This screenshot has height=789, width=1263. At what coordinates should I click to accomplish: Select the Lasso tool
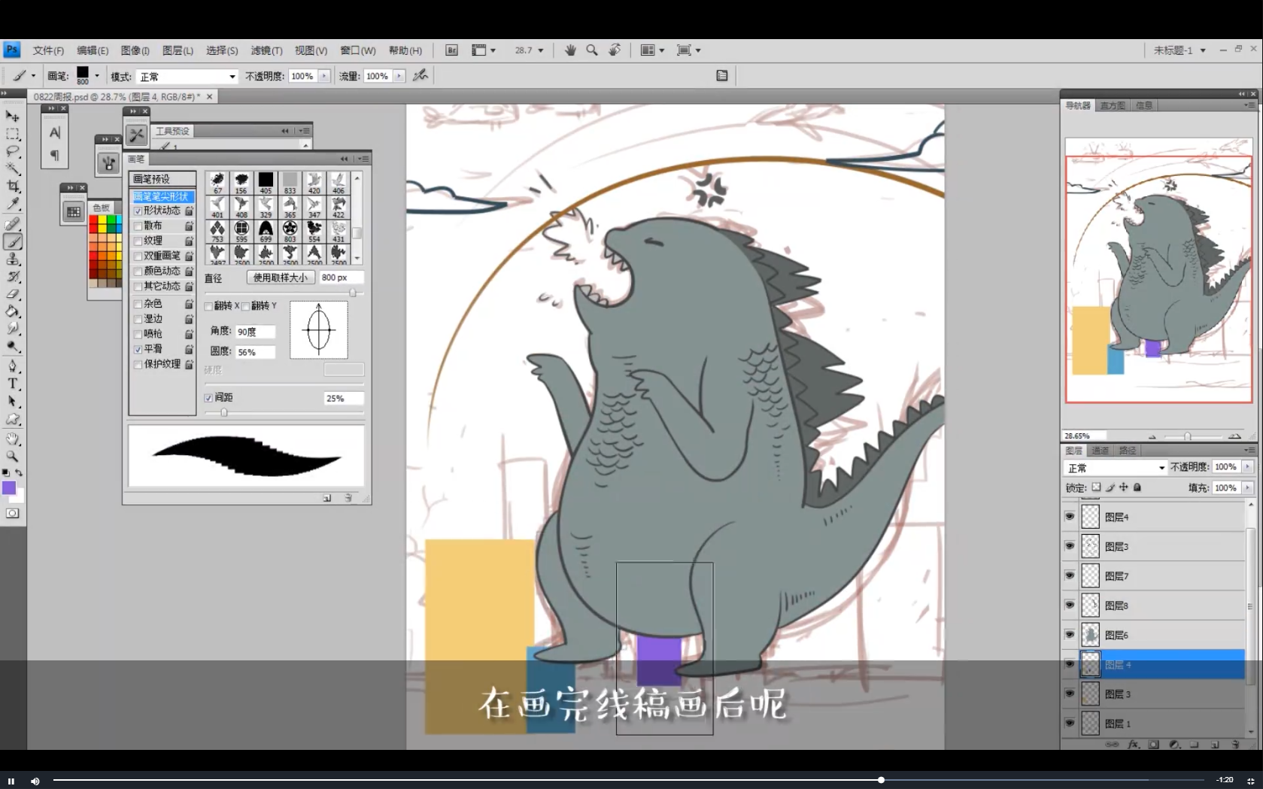(13, 152)
